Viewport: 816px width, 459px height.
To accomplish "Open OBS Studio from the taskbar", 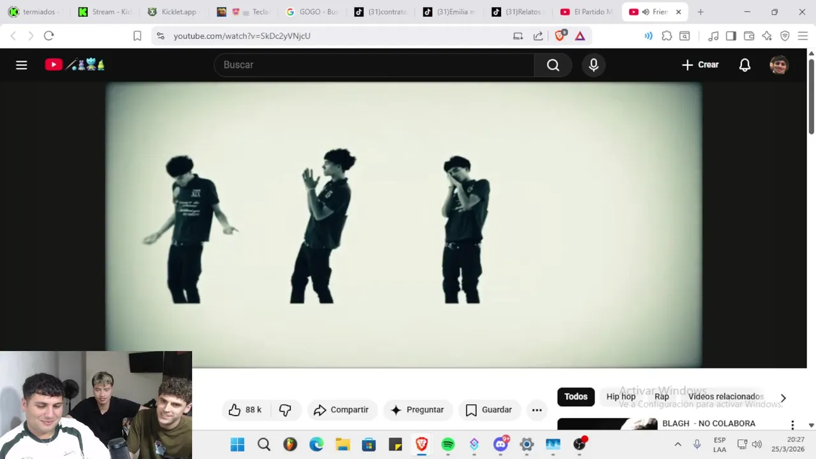I will tap(579, 444).
